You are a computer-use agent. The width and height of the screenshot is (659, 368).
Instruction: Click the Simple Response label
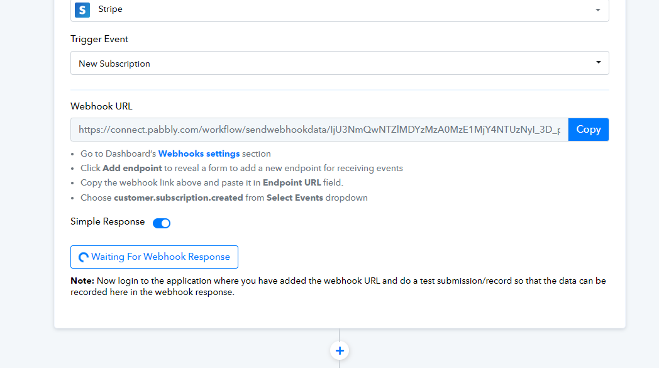(108, 221)
